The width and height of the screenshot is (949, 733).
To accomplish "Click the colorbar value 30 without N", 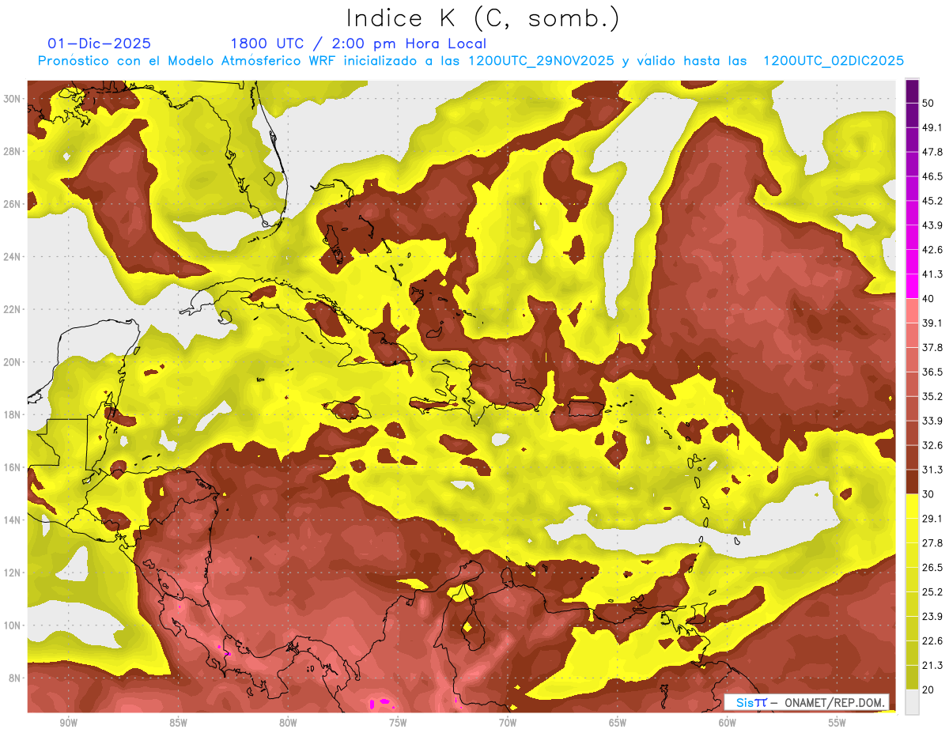I will (x=929, y=494).
